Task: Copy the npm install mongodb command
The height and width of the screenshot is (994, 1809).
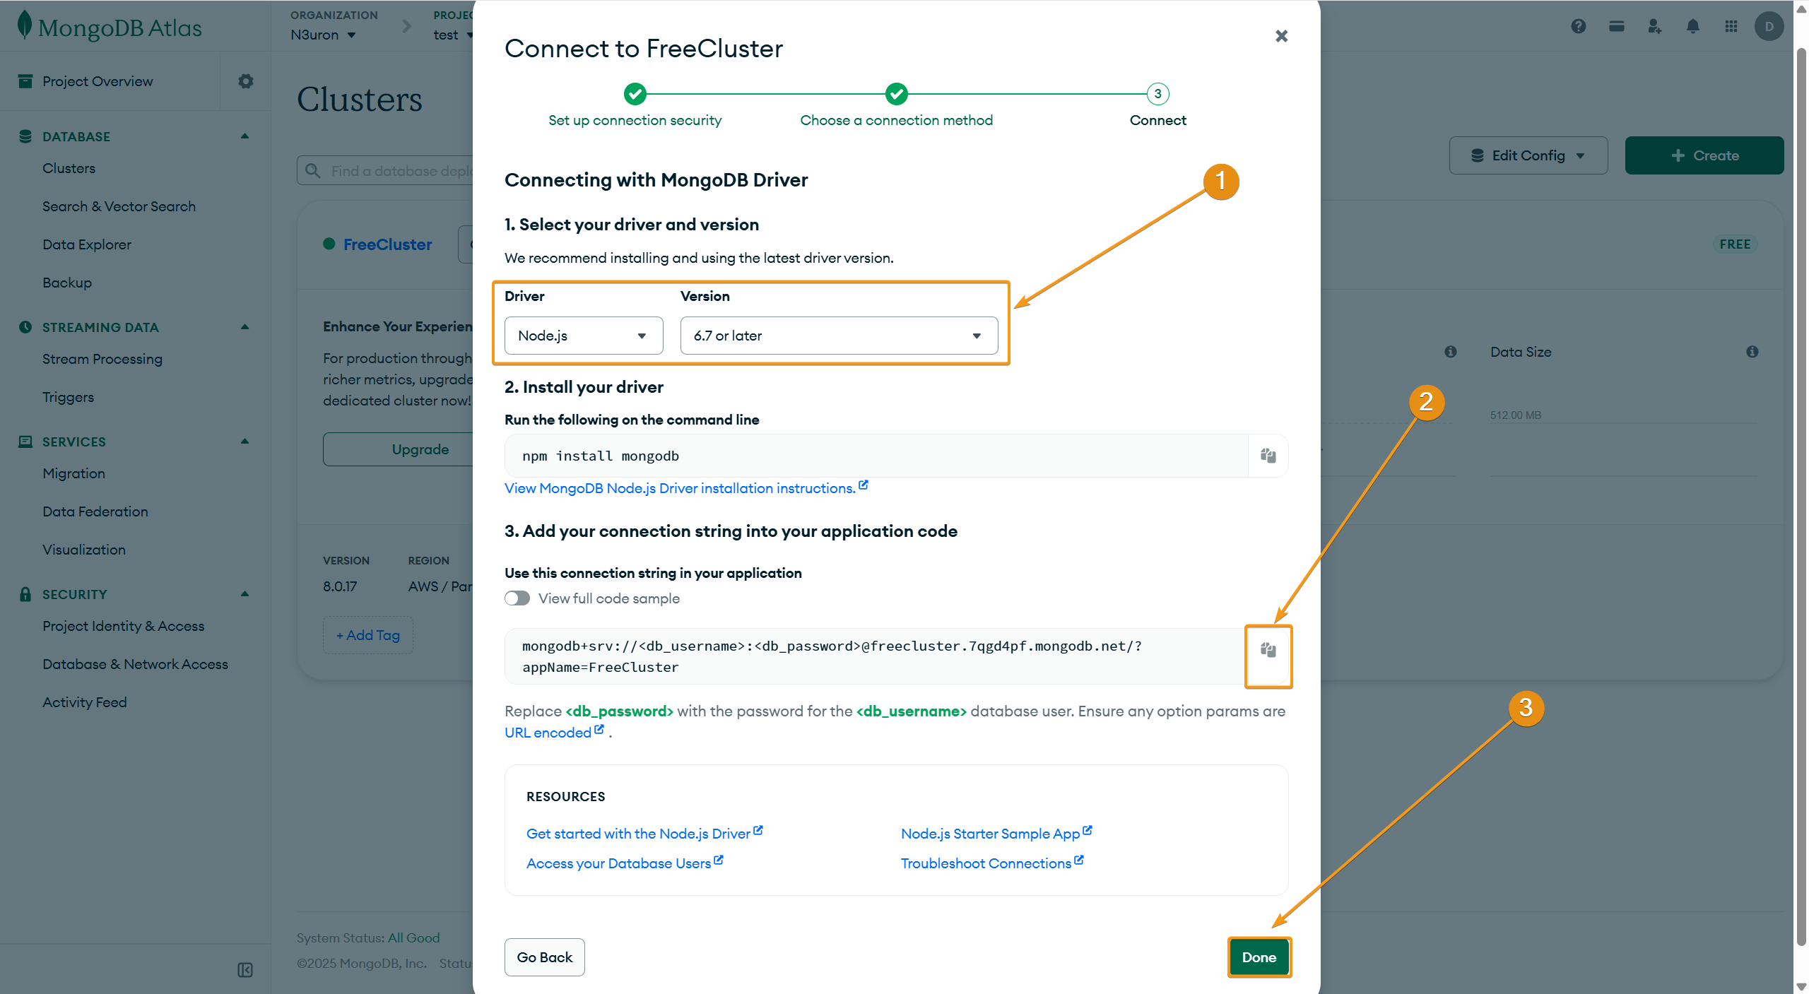Action: 1268,456
